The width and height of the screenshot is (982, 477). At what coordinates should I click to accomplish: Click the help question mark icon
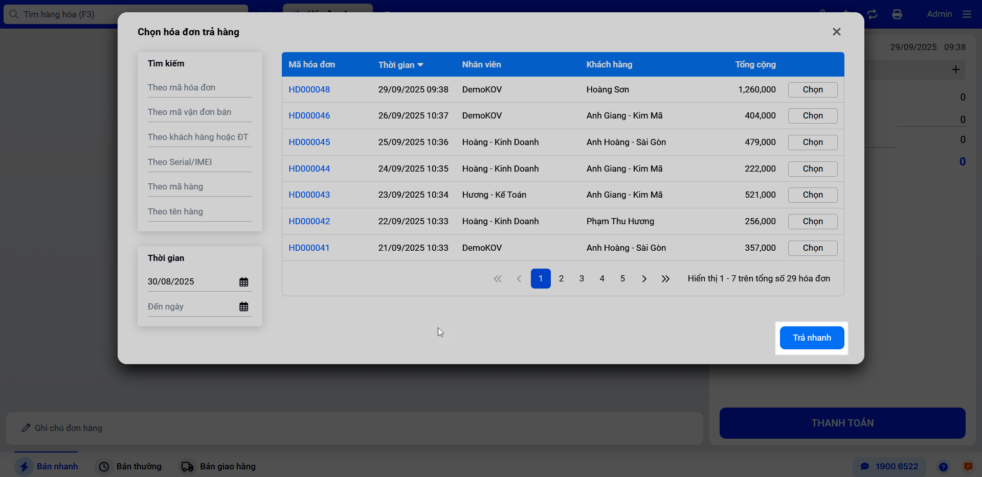[943, 467]
